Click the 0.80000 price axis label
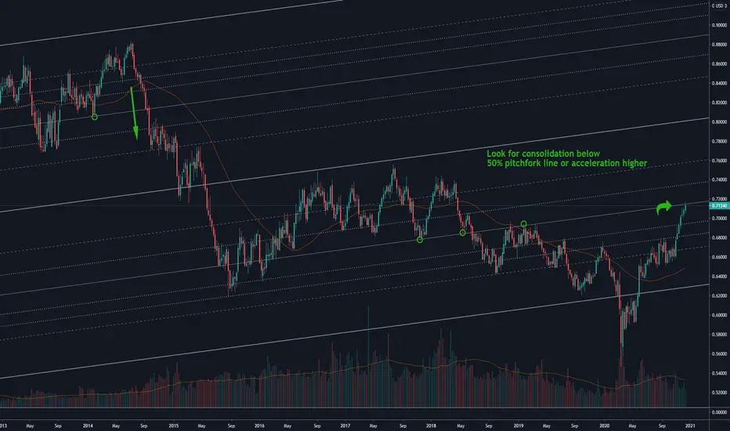 (x=719, y=122)
